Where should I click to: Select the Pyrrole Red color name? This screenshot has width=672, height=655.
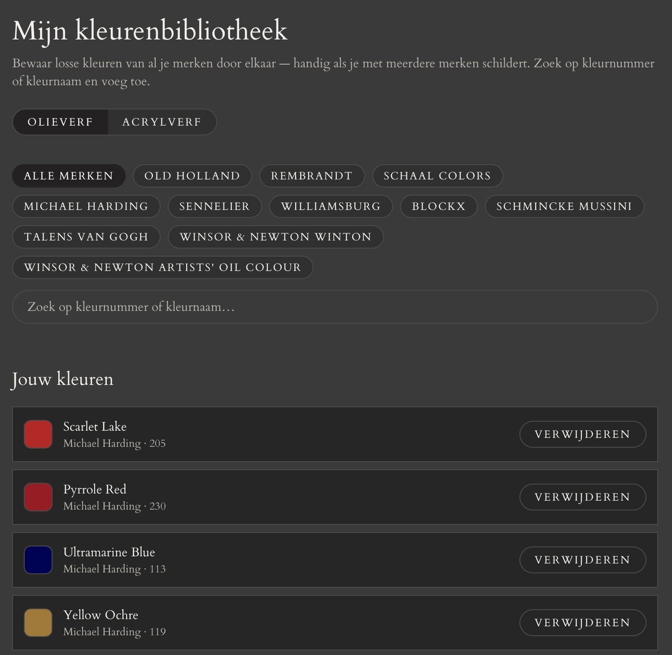(x=95, y=489)
